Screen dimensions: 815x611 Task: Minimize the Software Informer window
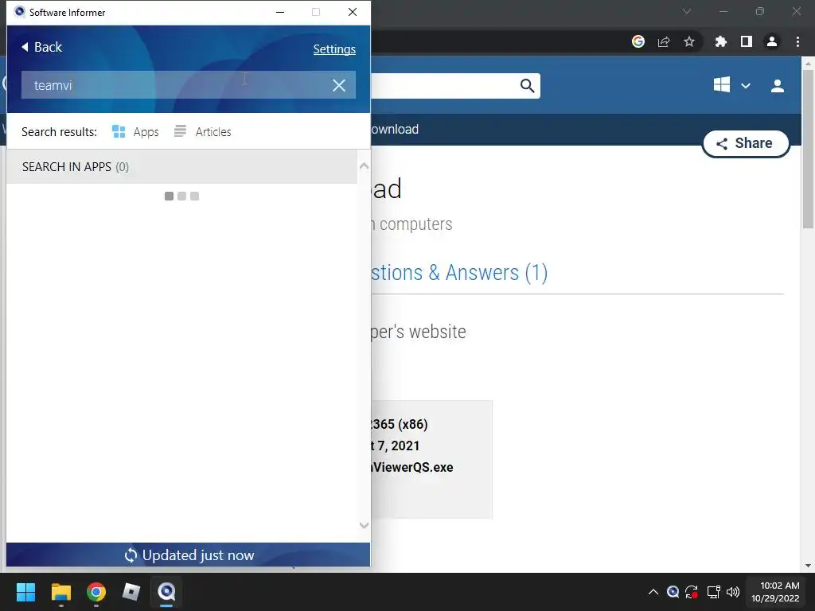coord(280,12)
